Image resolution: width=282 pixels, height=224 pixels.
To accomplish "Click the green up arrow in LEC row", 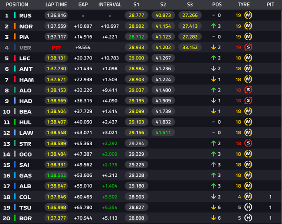I will (213, 58).
